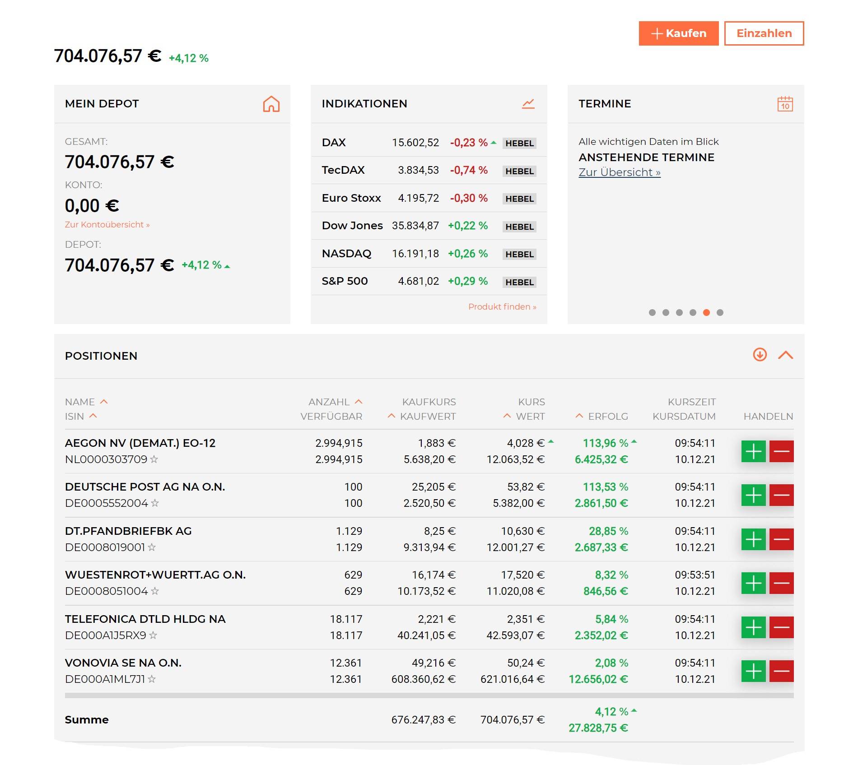Click Produkt finden link
858x765 pixels.
(x=502, y=306)
